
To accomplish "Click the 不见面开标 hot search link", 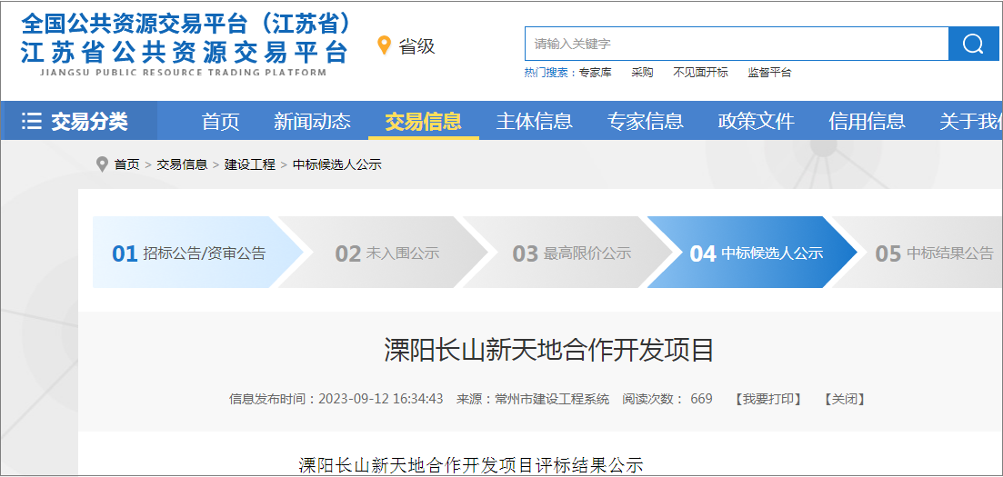I will coord(700,73).
